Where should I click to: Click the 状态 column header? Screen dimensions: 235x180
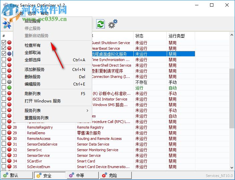[150, 36]
